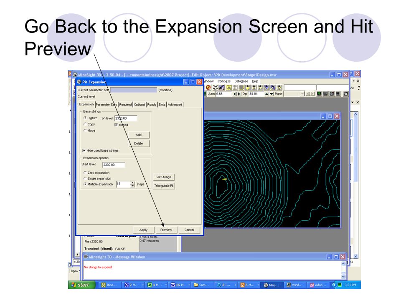
Task: Click the green viewer icon right of Plane
Action: 319,94
